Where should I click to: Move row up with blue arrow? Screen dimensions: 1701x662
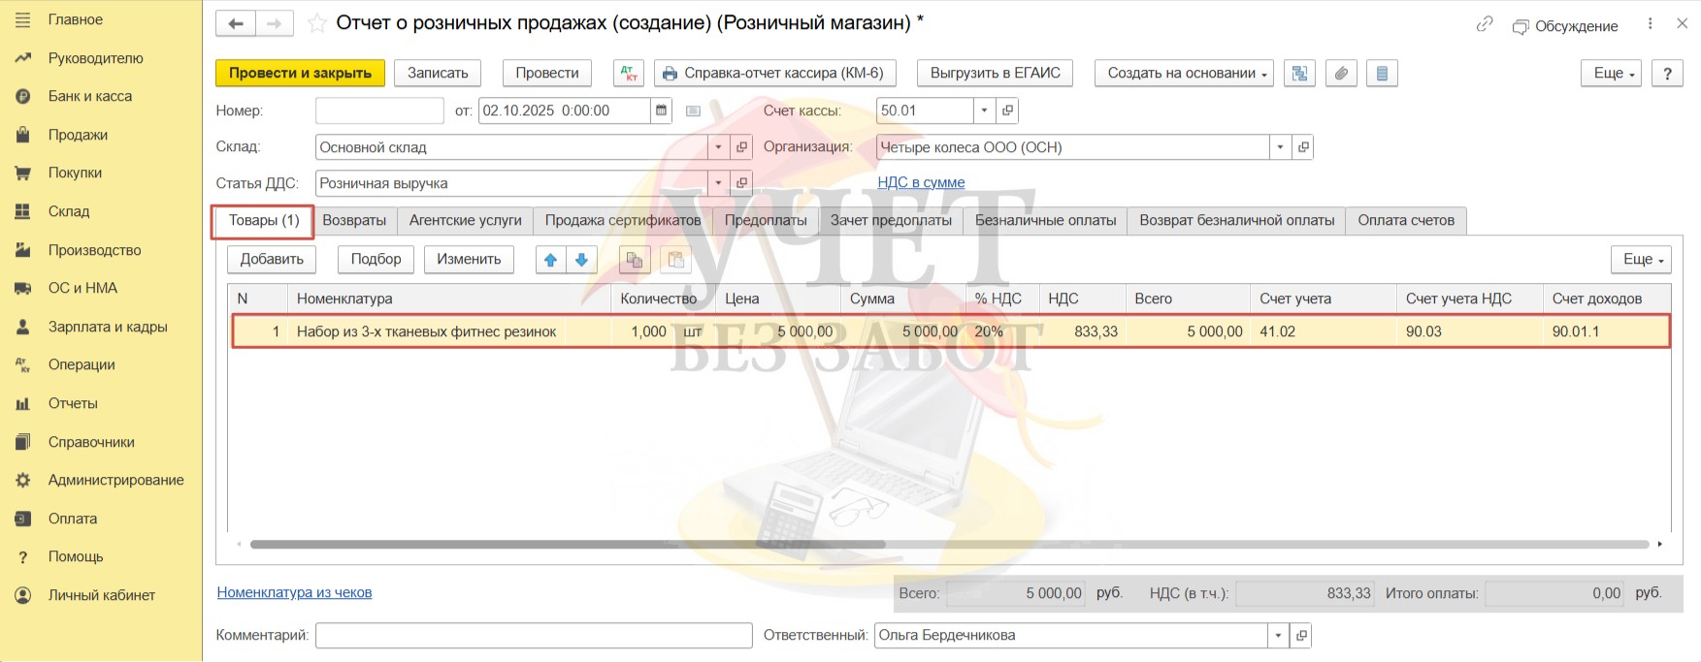(551, 260)
